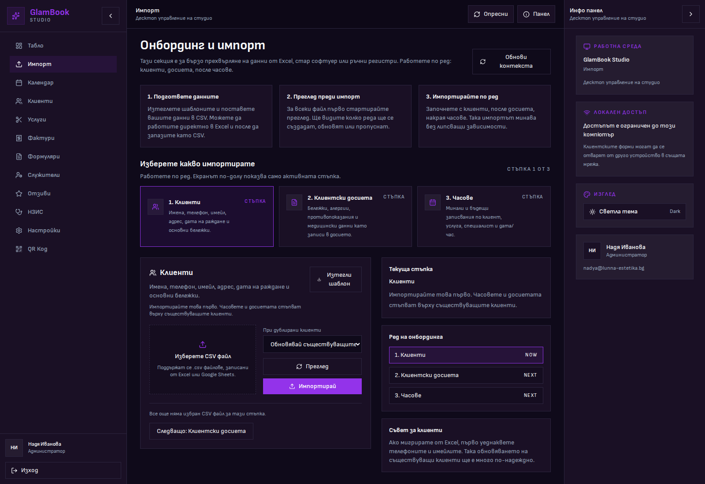The height and width of the screenshot is (484, 705).
Task: Collapse the left sidebar with chevron
Action: pos(111,16)
